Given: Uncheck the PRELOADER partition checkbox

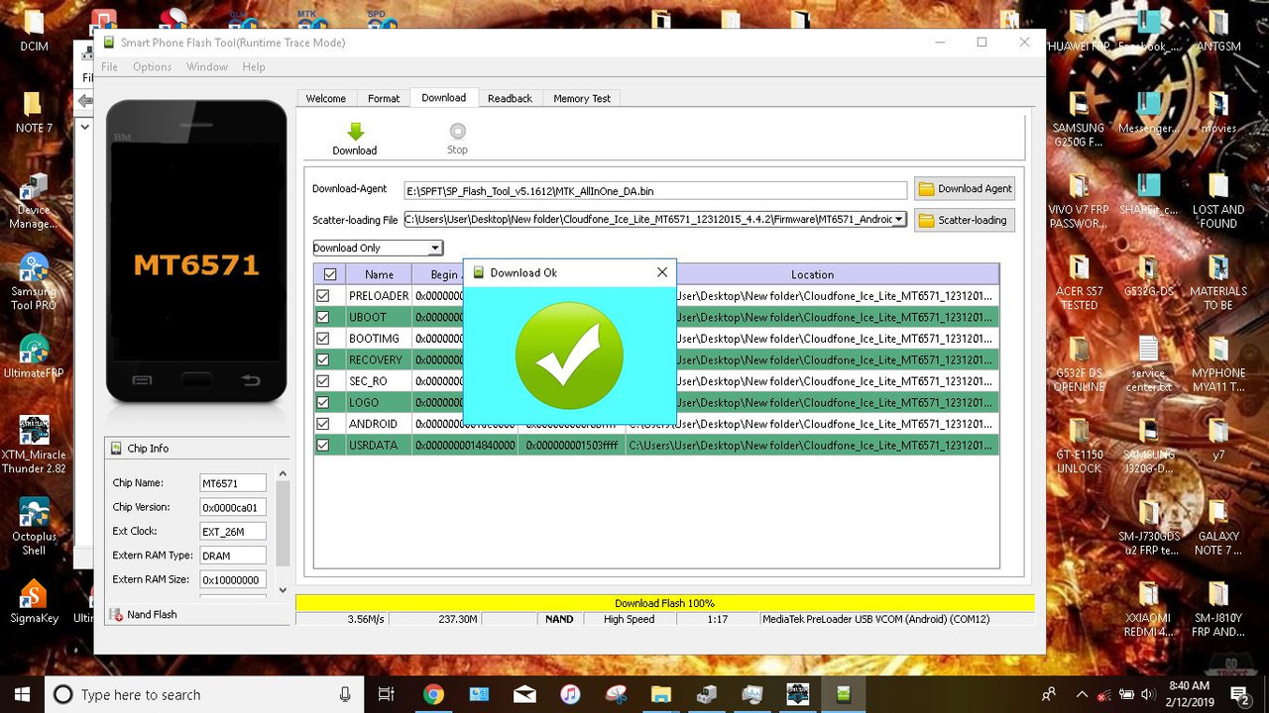Looking at the screenshot, I should click(323, 296).
